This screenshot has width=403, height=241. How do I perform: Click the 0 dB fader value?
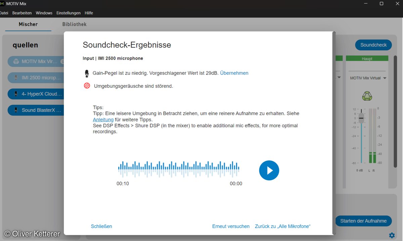coord(360,170)
